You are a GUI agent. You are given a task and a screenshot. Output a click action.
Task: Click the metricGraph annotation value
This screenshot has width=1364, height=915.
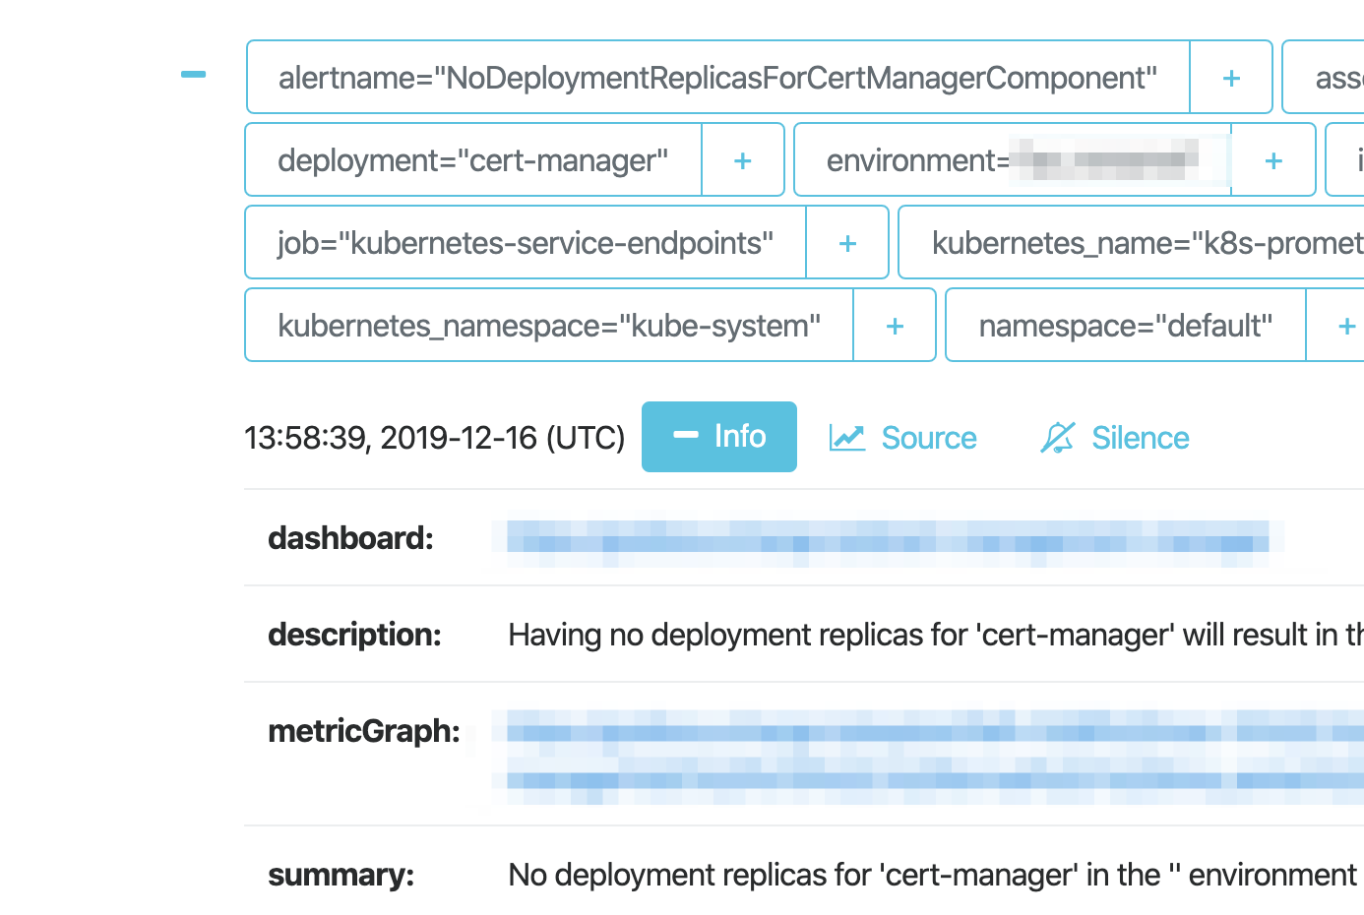884,753
